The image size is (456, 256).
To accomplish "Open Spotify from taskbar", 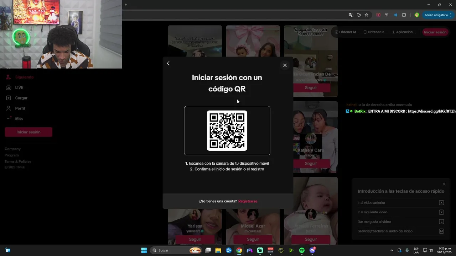I will pyautogui.click(x=302, y=250).
